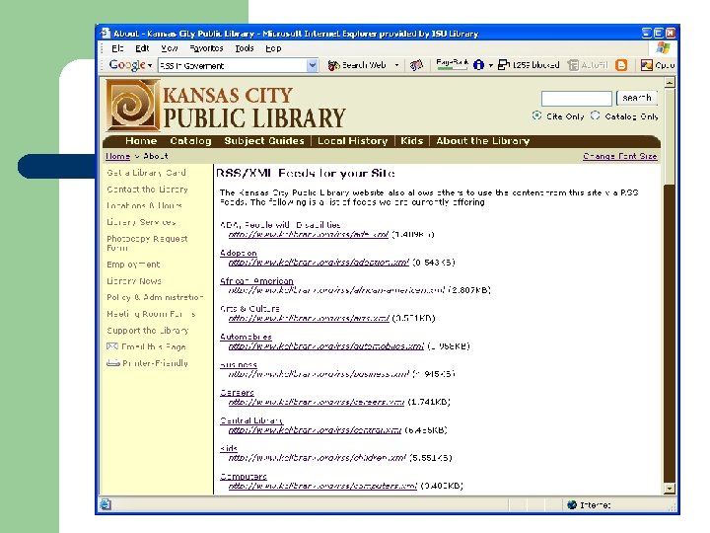The height and width of the screenshot is (533, 710).
Task: Click Library Services sidebar link
Action: [x=141, y=222]
